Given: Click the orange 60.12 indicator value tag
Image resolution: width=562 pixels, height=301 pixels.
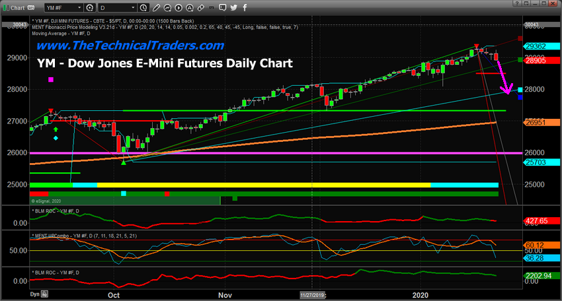Looking at the screenshot, I should 542,245.
